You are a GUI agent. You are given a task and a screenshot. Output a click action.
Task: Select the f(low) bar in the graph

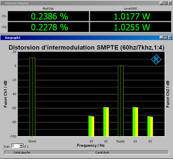point(32,97)
